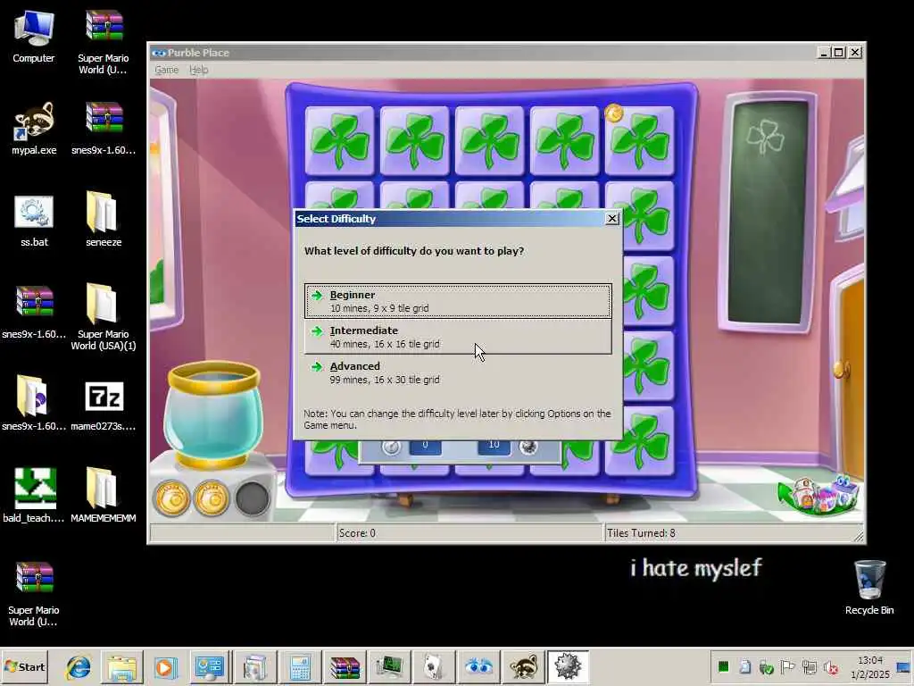
Task: Switch to the raccoon Mypal taskbar icon
Action: click(523, 666)
